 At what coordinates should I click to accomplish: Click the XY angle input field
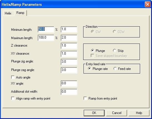point(69,83)
